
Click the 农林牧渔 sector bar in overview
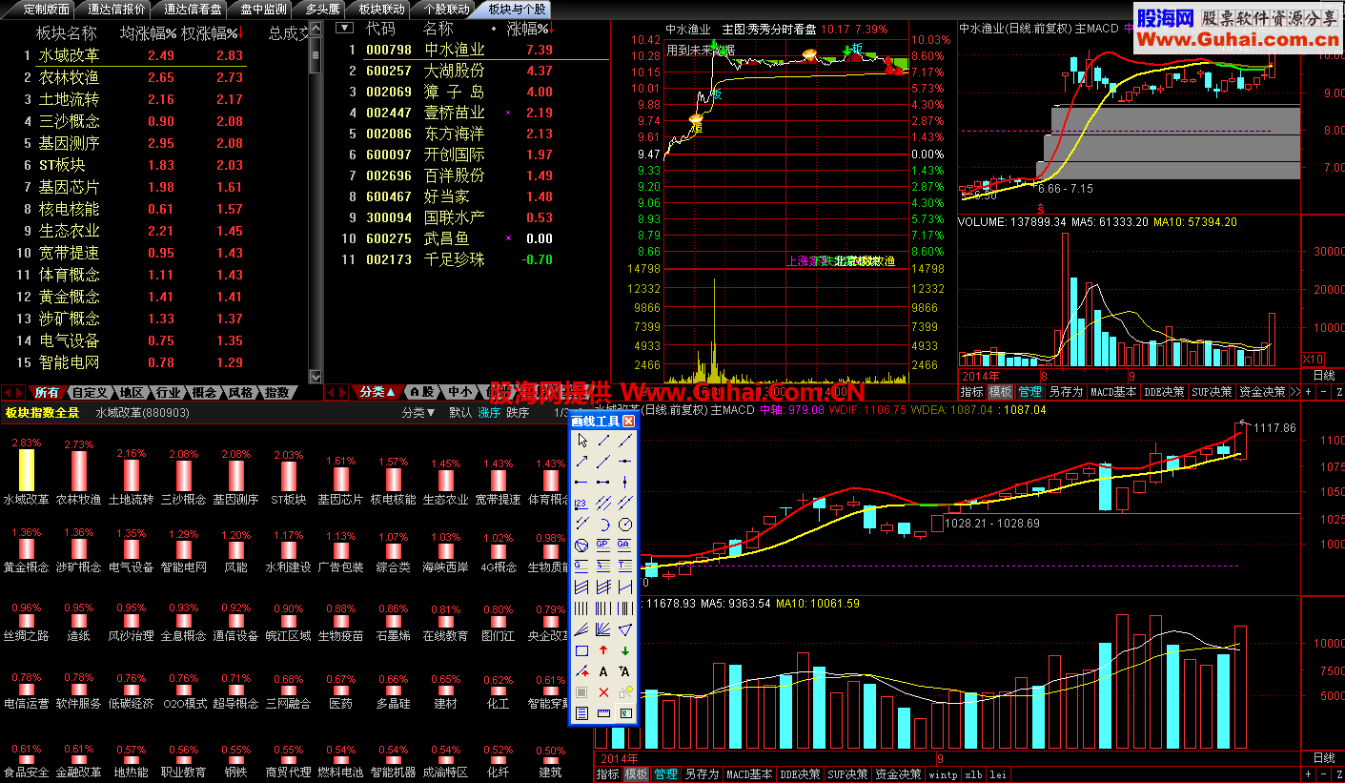(x=79, y=470)
